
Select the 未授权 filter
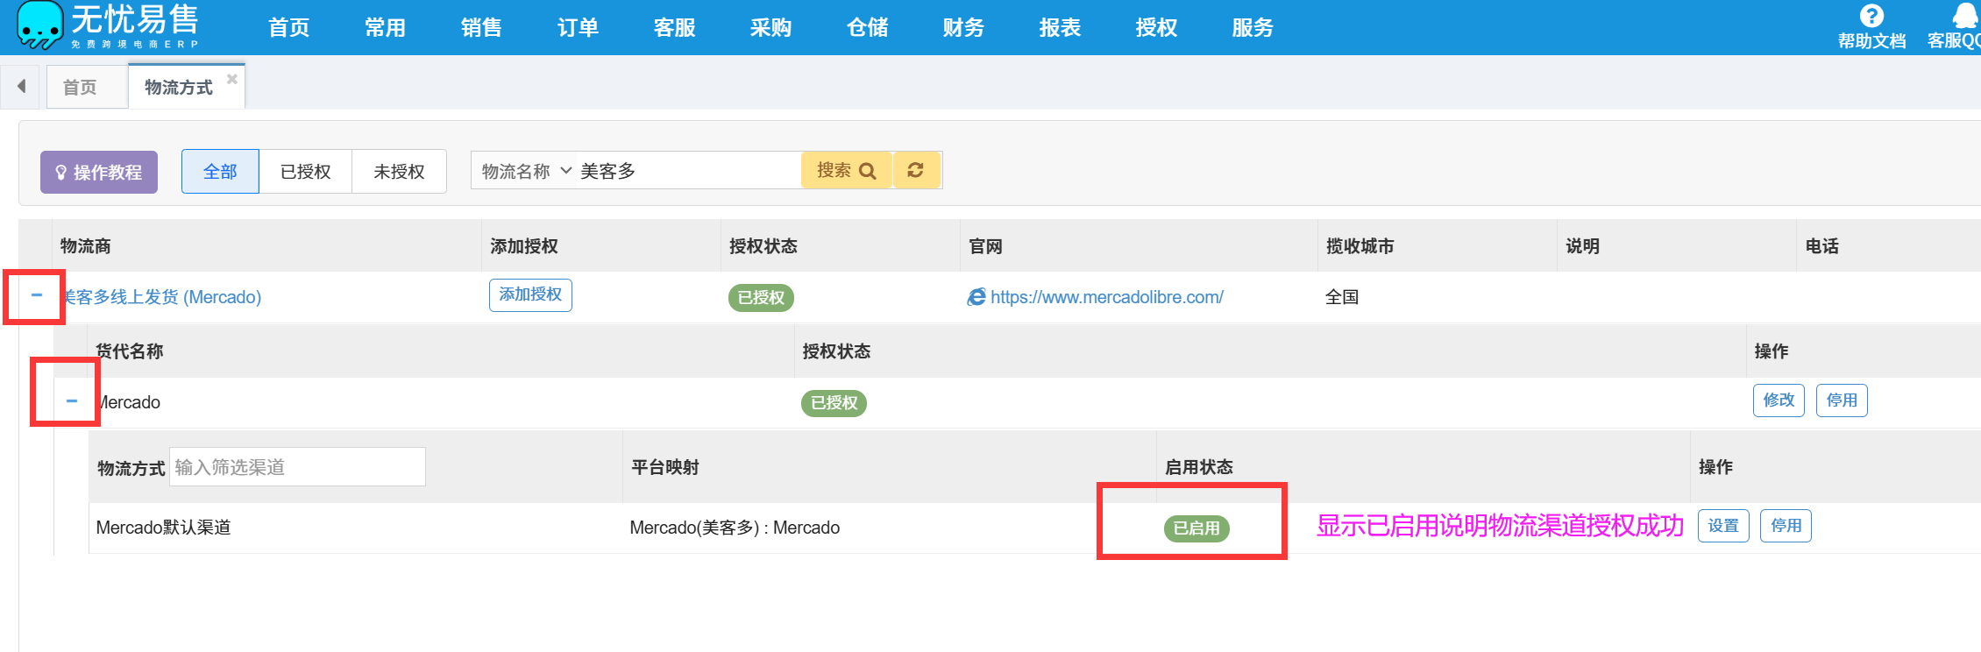pyautogui.click(x=399, y=171)
